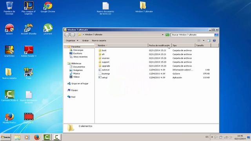Screen dimensions: 251x141
Task: Click the Inicio start button
Action: coord(5,137)
